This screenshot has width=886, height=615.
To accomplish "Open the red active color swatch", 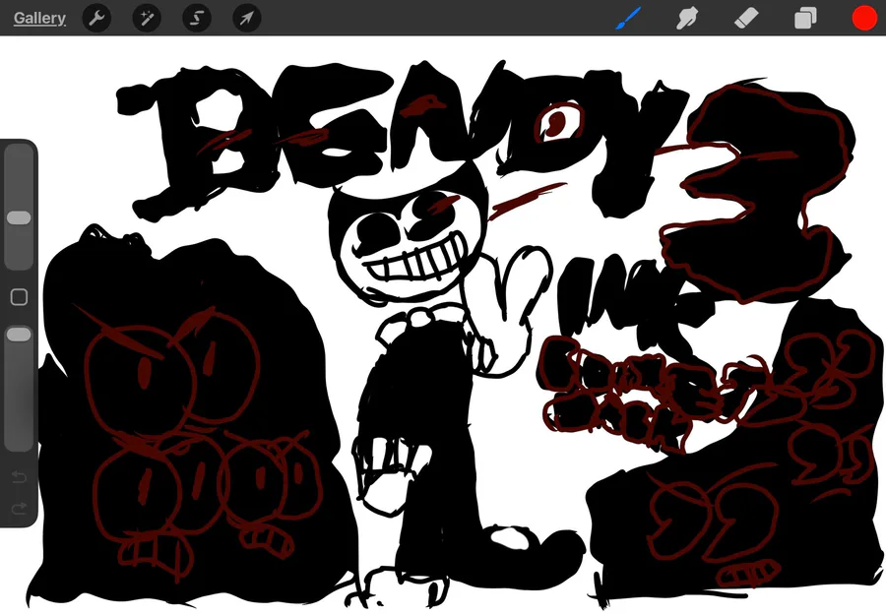I will tap(864, 18).
